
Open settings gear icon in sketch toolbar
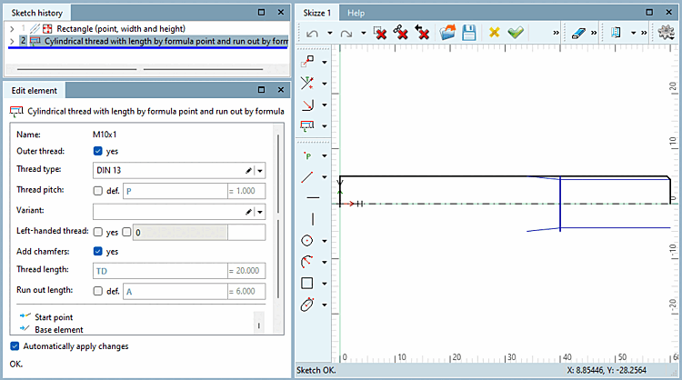666,32
